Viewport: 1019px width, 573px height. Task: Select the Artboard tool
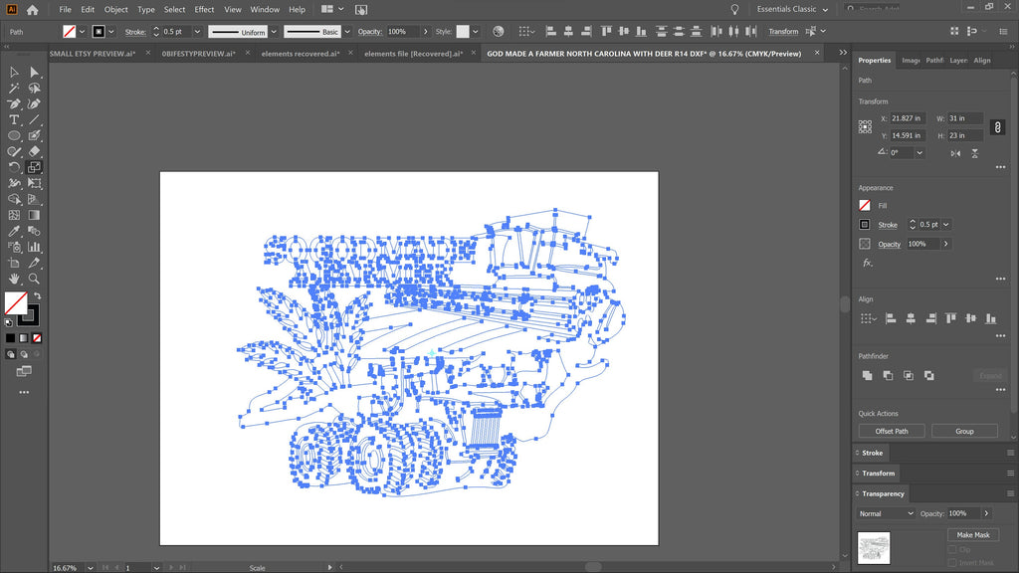[x=14, y=263]
